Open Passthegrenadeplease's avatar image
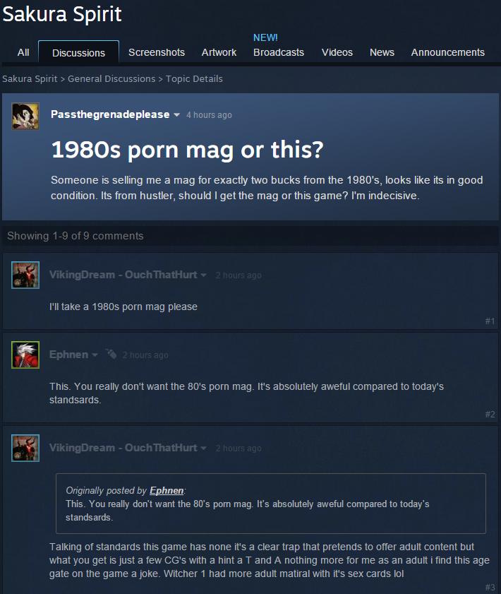 pyautogui.click(x=25, y=117)
